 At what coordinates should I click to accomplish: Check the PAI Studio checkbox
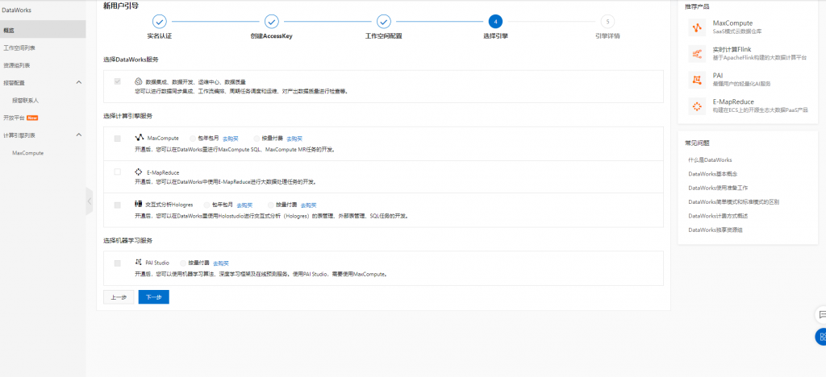click(118, 263)
